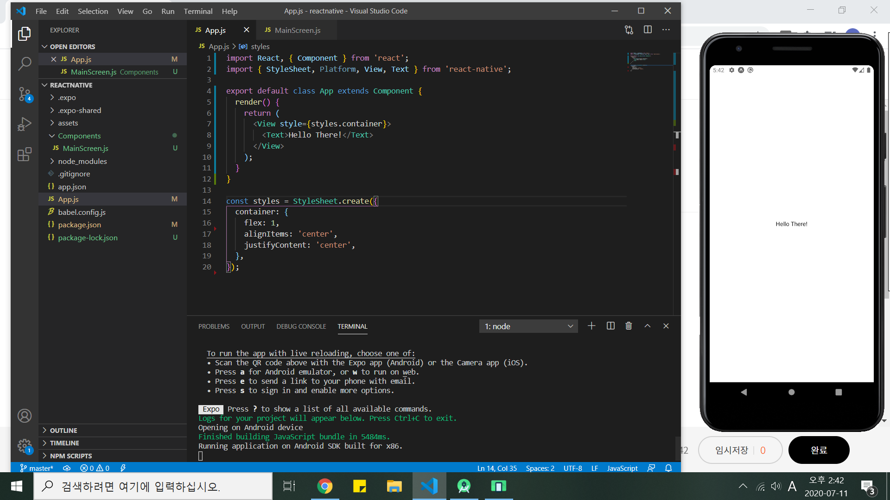This screenshot has width=890, height=500.
Task: Toggle the notifications bell in status bar
Action: tap(668, 468)
